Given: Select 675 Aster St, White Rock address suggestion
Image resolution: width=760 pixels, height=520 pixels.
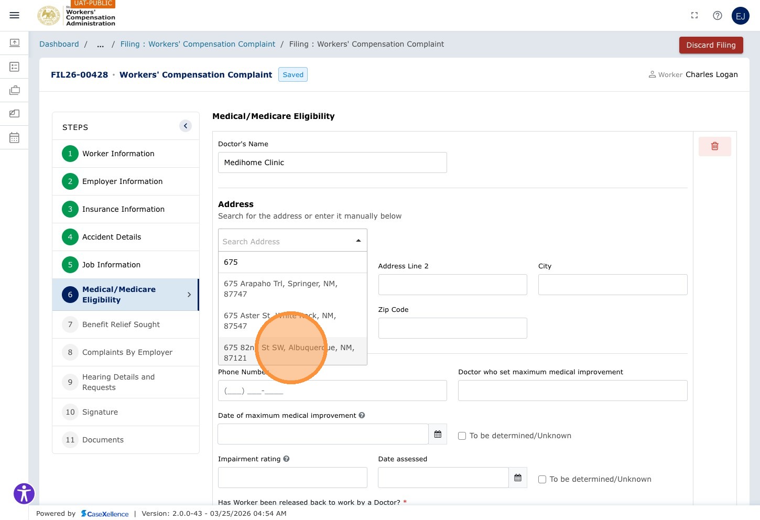Looking at the screenshot, I should pos(292,321).
